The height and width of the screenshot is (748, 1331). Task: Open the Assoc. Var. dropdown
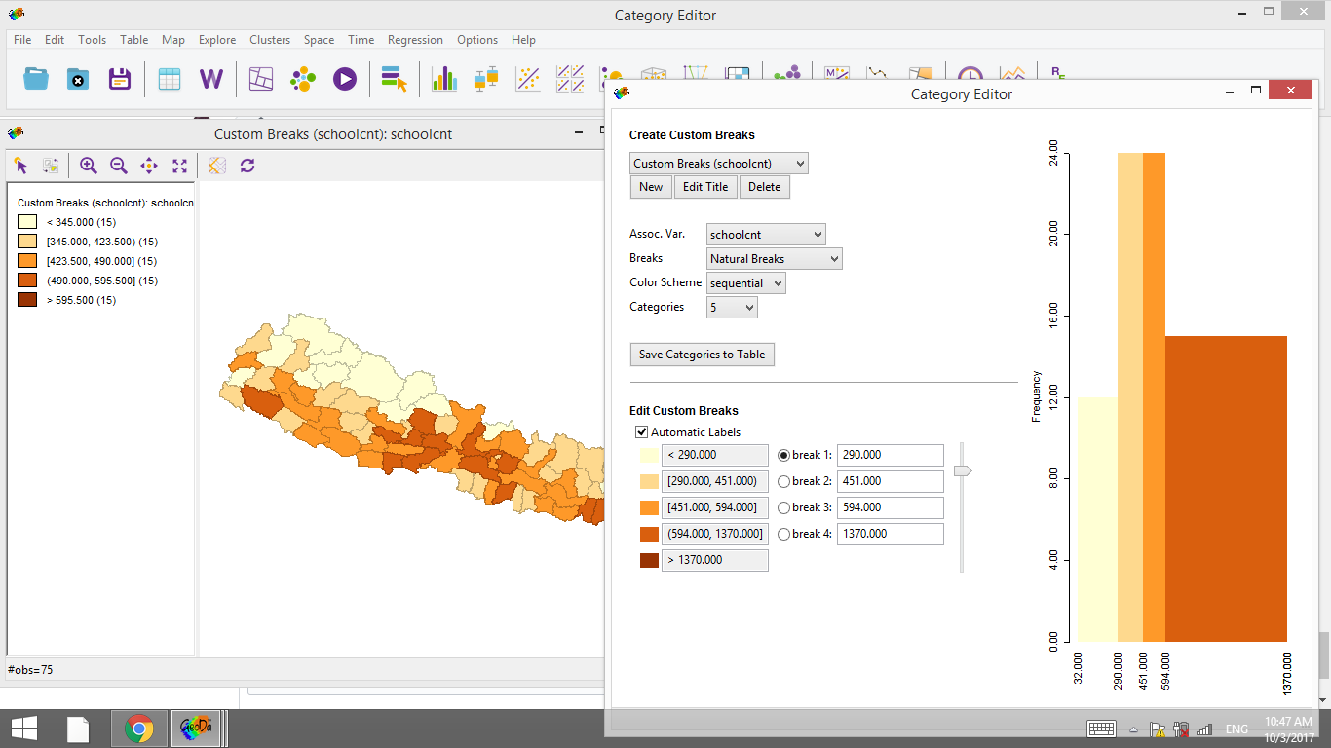click(766, 234)
